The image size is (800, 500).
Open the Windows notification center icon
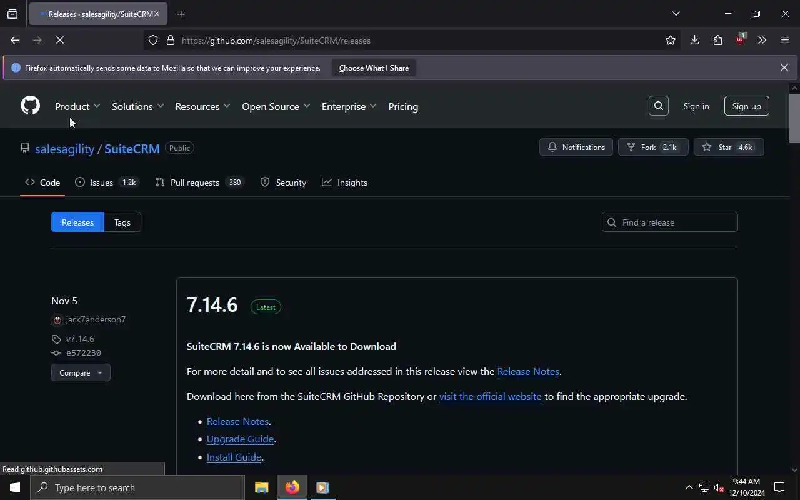tap(779, 487)
